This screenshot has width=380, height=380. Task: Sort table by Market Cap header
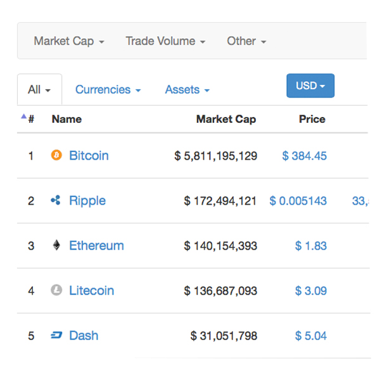226,119
